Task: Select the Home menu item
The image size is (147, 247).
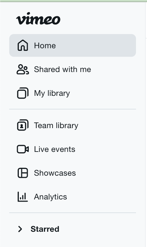Action: click(x=73, y=45)
